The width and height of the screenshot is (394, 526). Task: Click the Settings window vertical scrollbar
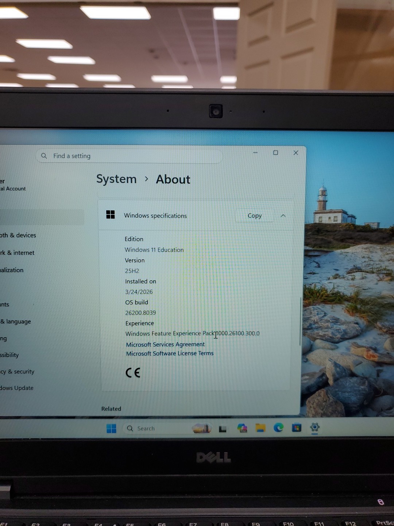tap(300, 321)
